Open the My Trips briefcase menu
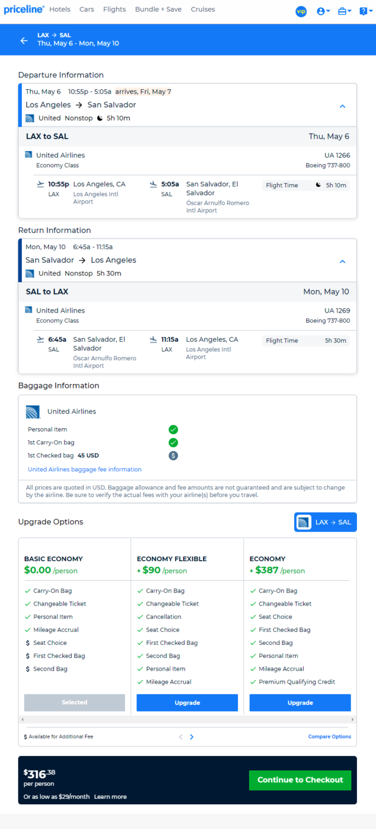 pos(345,11)
